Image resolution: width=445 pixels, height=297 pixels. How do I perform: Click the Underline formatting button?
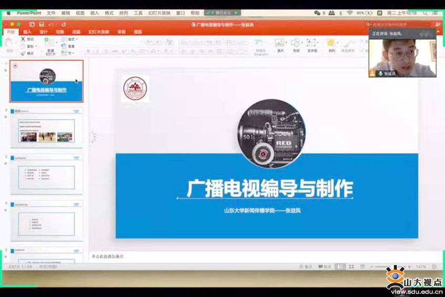tap(106, 51)
